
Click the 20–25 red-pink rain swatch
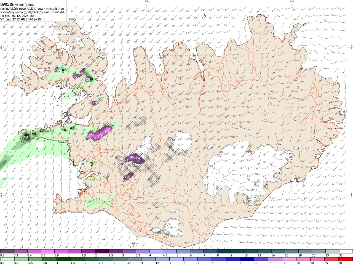click(x=331, y=259)
